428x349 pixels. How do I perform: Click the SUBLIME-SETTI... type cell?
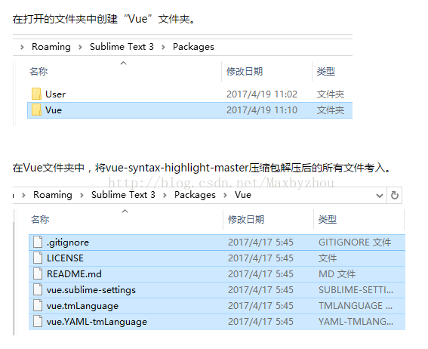356,290
